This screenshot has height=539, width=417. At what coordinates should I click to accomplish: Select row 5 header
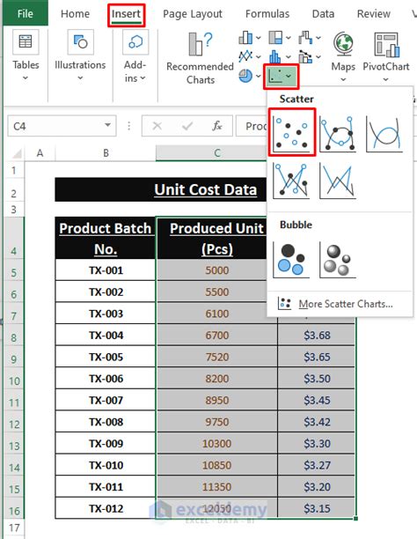[14, 270]
